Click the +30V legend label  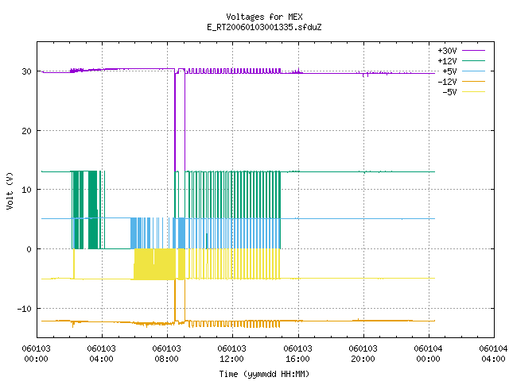(x=447, y=51)
